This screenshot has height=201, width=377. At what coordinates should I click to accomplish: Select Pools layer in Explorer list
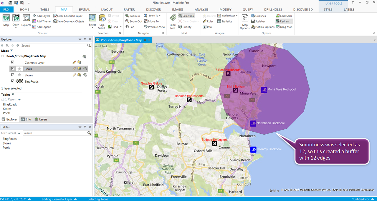49,69
